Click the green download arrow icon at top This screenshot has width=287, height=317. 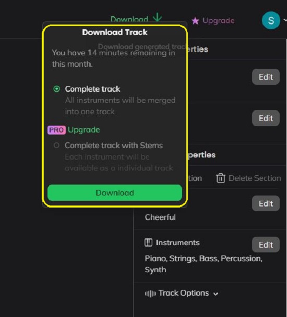pos(157,17)
